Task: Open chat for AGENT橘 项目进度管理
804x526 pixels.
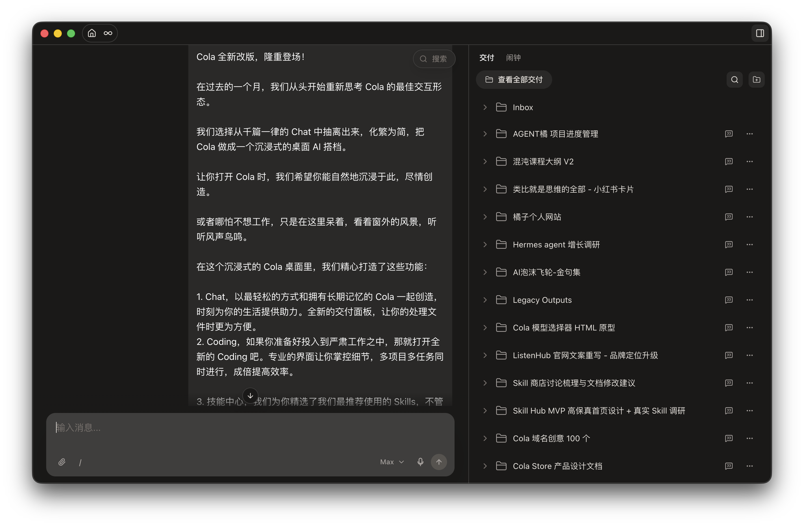Action: click(729, 134)
